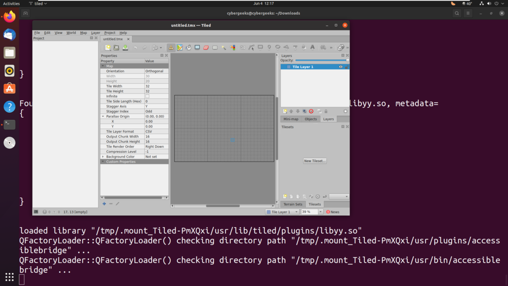Expand the Background Color property
Screen dimensions: 508x286
(103, 156)
